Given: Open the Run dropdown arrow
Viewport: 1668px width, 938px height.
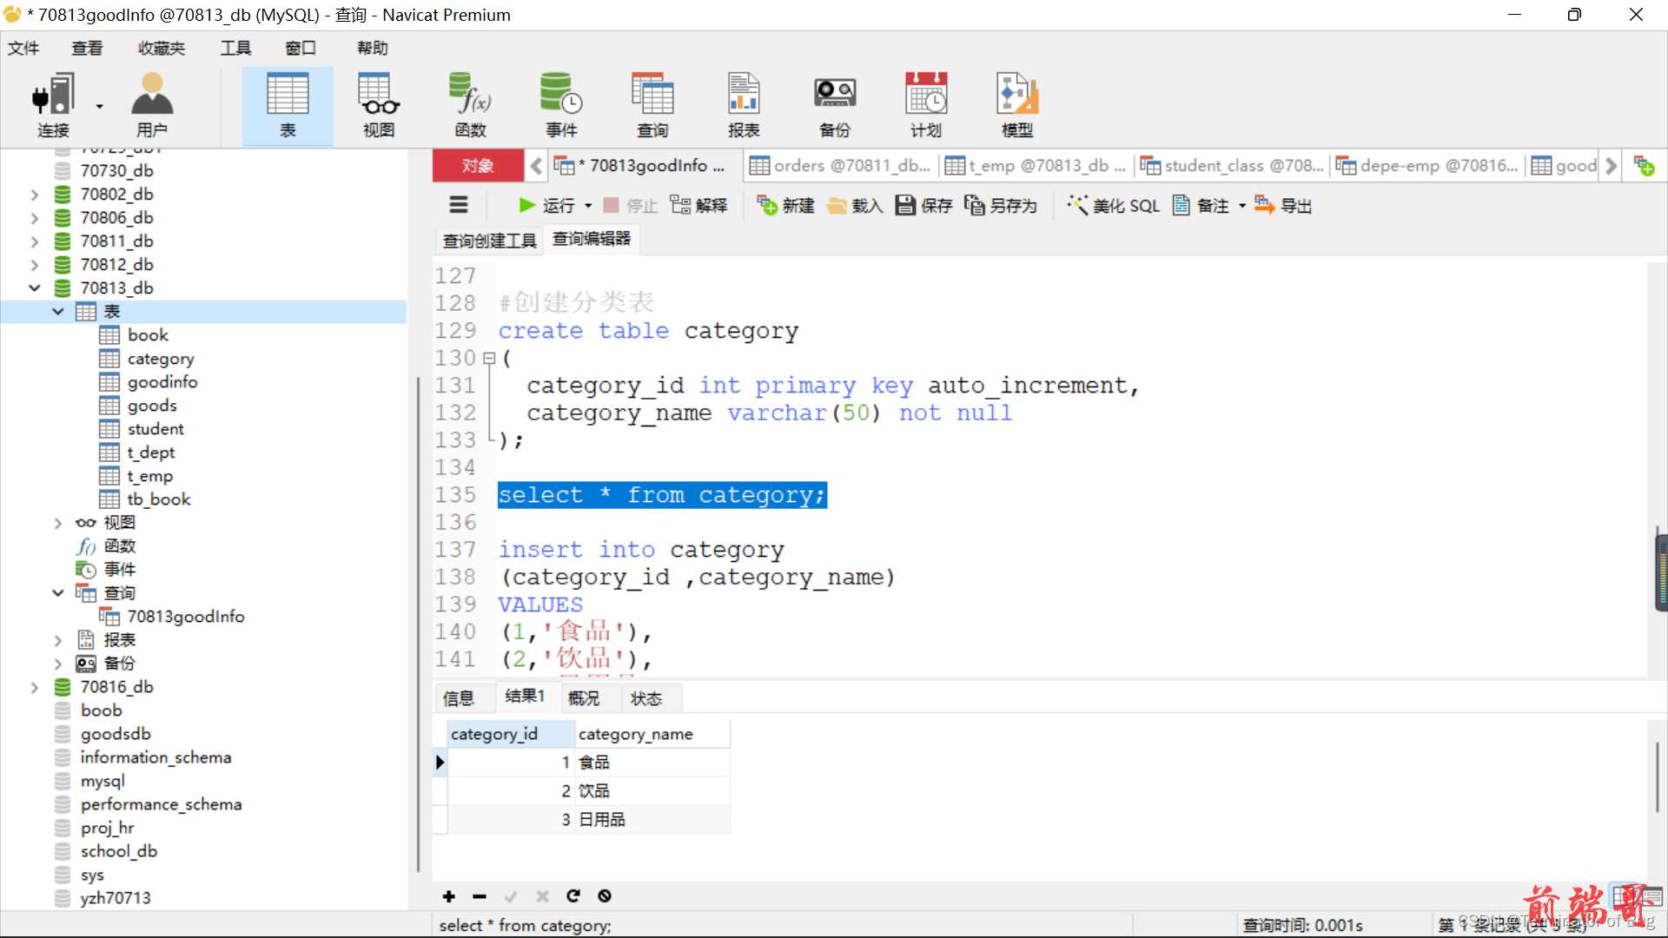Looking at the screenshot, I should 588,206.
